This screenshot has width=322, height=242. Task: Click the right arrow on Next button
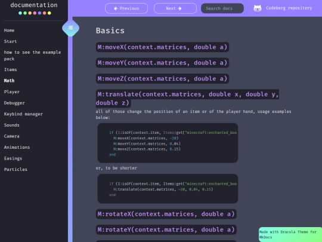[180, 8]
